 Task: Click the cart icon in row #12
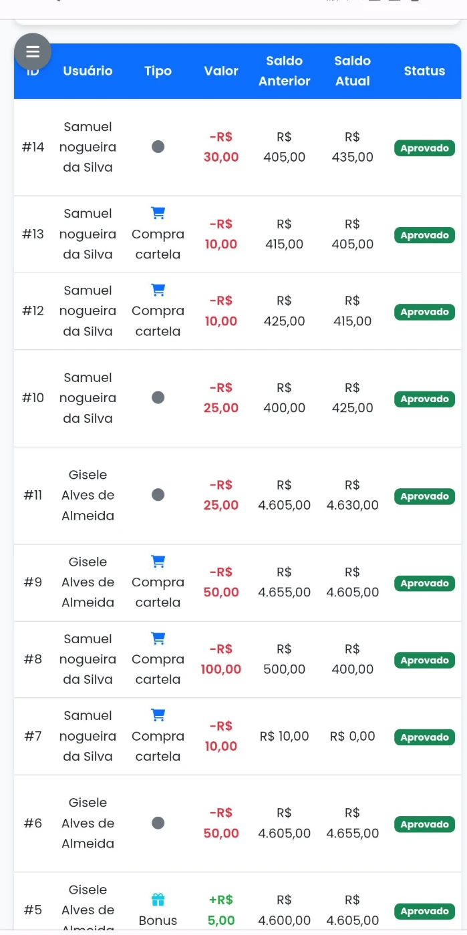pyautogui.click(x=158, y=290)
